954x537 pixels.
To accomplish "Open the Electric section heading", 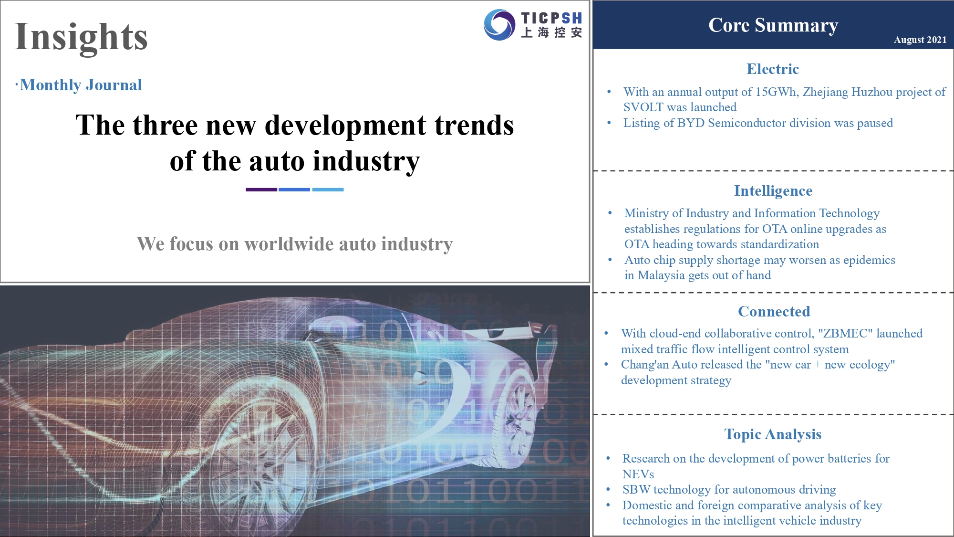I will point(773,69).
